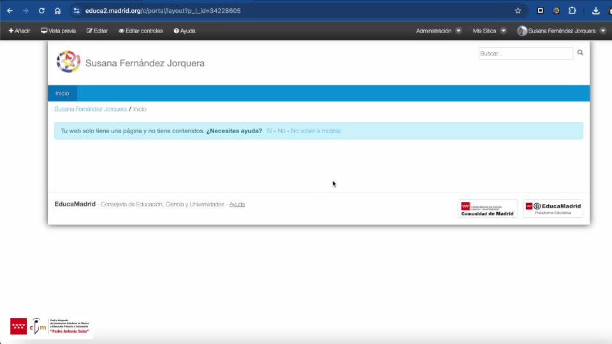Click Sí in the help prompt
This screenshot has height=344, width=612.
coord(269,131)
